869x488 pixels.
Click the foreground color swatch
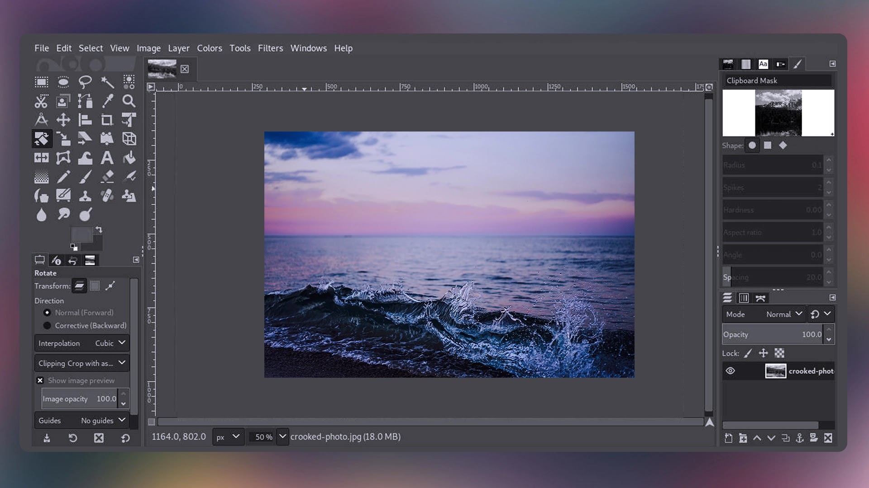[81, 235]
